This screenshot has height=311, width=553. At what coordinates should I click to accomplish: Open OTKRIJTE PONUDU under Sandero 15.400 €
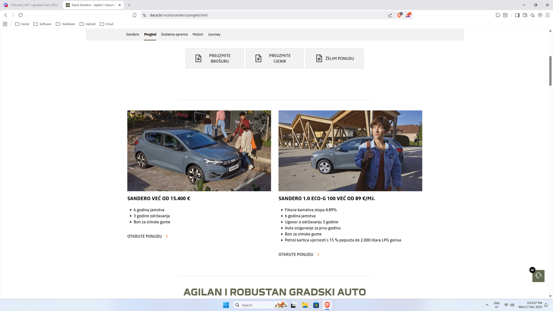[x=148, y=236]
